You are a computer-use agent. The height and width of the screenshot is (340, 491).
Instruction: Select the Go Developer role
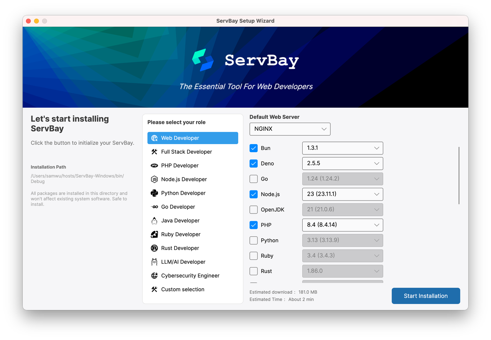[193, 207]
